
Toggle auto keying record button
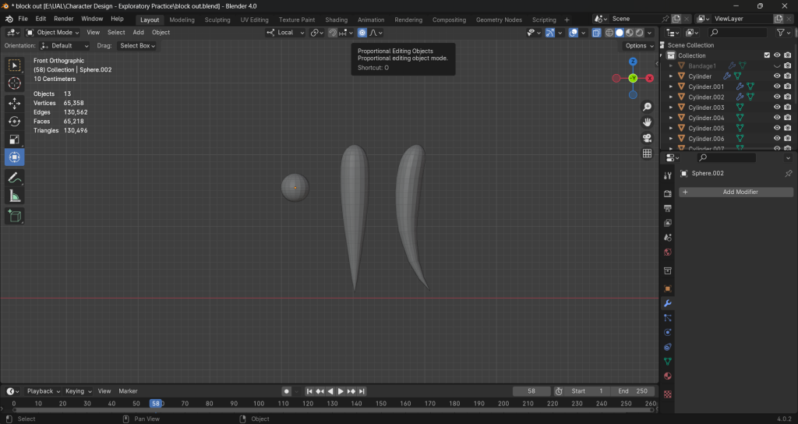click(287, 391)
